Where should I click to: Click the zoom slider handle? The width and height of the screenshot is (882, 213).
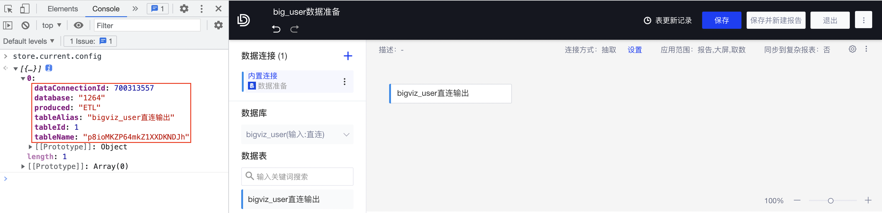tap(830, 201)
